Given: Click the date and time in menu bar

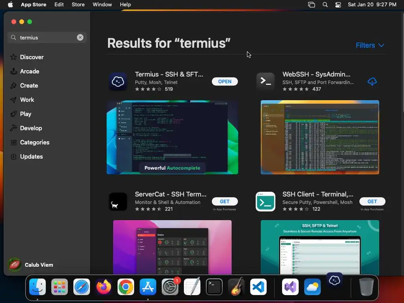Looking at the screenshot, I should (372, 4).
